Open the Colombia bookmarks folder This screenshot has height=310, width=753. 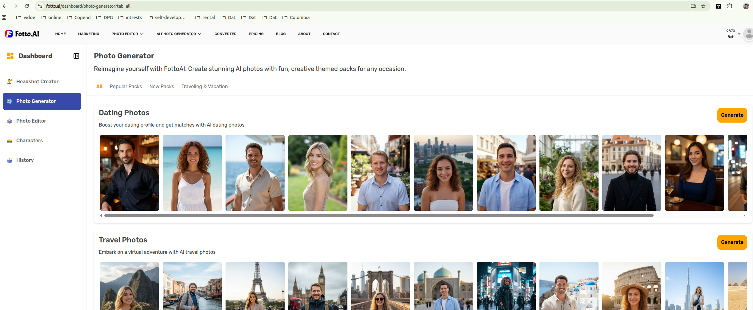[296, 18]
